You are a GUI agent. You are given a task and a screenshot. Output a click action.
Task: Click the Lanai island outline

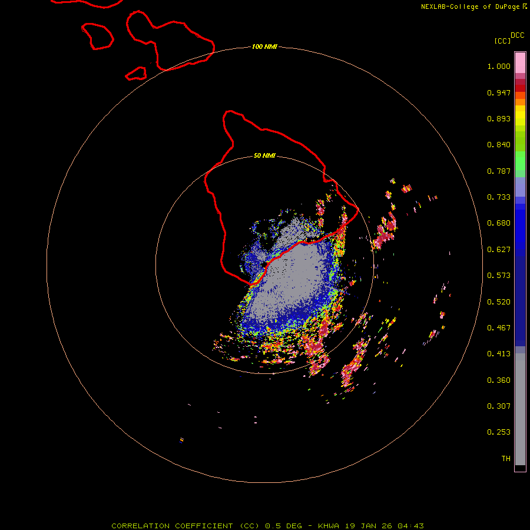click(97, 36)
